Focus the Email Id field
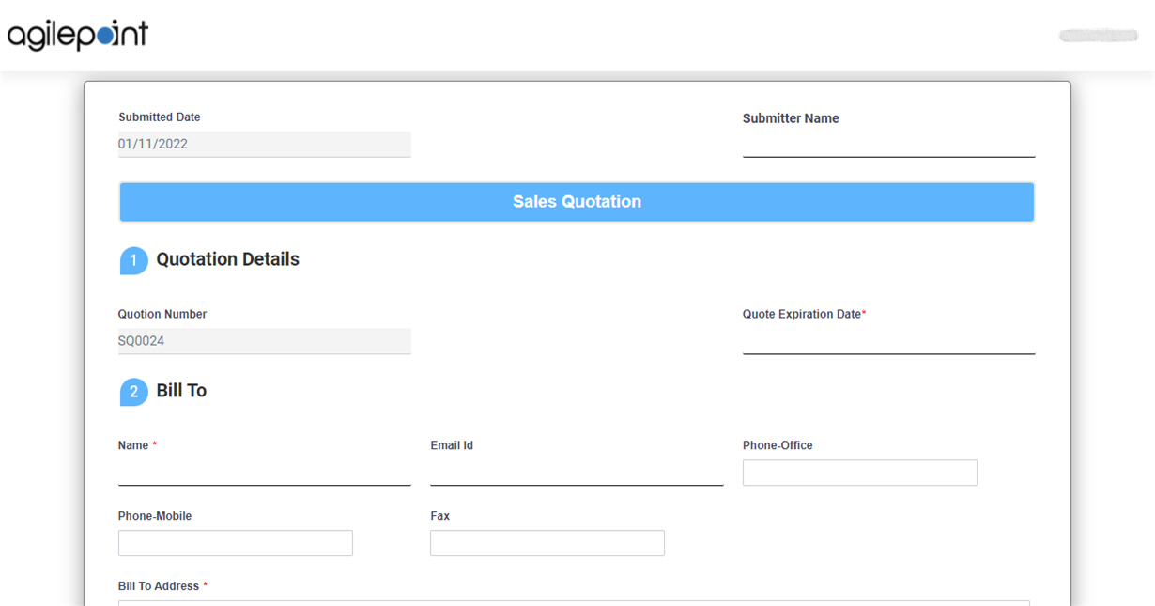Image resolution: width=1155 pixels, height=606 pixels. click(x=577, y=473)
